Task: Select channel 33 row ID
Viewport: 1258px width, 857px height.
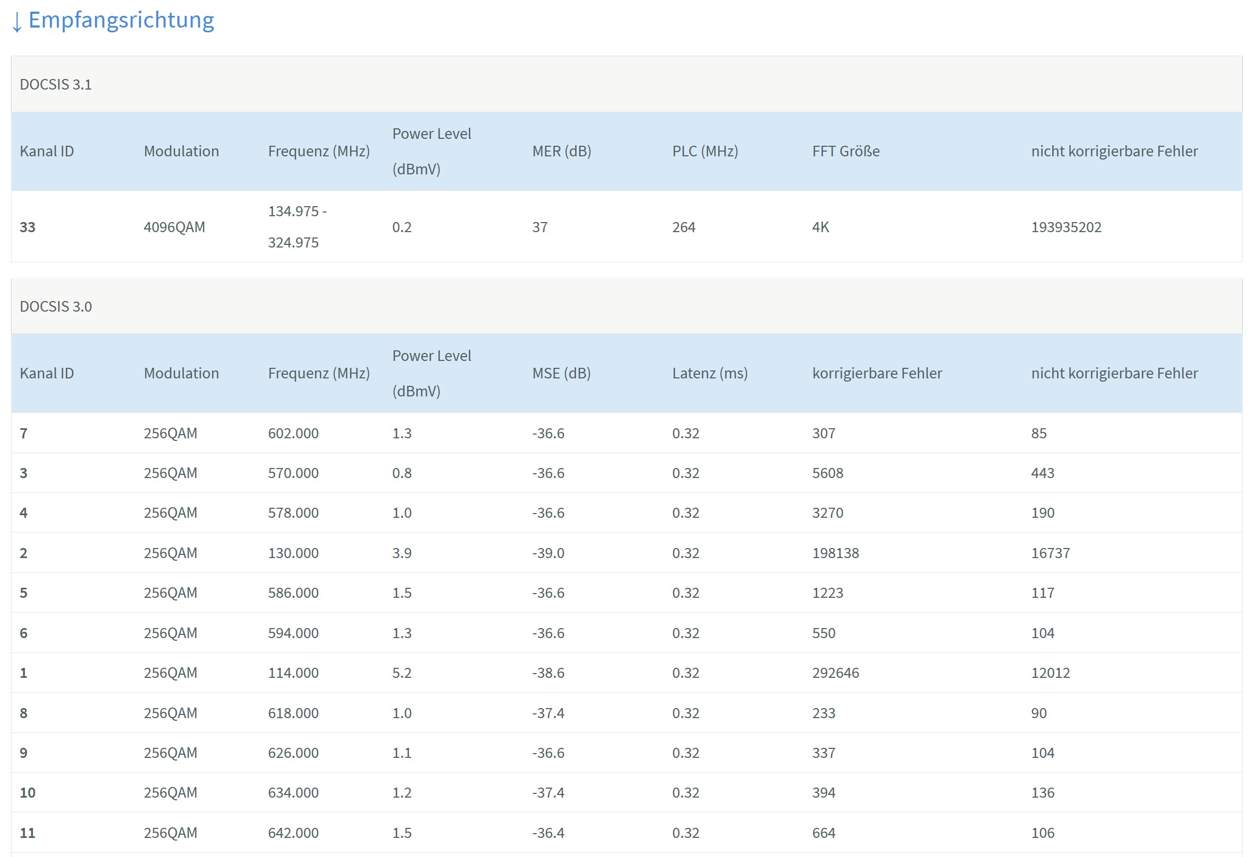Action: point(28,227)
